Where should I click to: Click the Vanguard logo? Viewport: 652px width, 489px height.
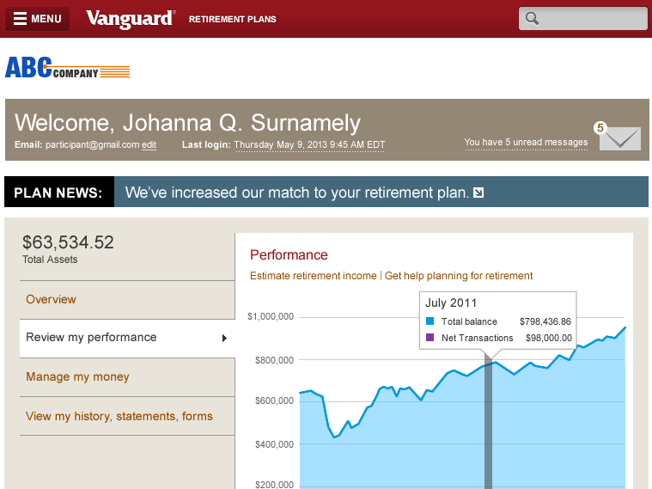click(x=131, y=19)
